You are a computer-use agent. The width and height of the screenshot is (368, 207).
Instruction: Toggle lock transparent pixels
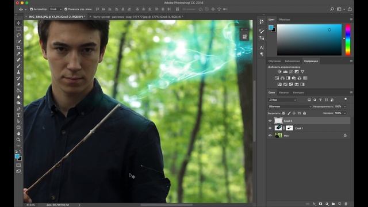point(283,113)
